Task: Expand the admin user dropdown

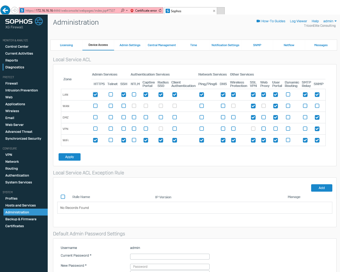Action: 330,21
